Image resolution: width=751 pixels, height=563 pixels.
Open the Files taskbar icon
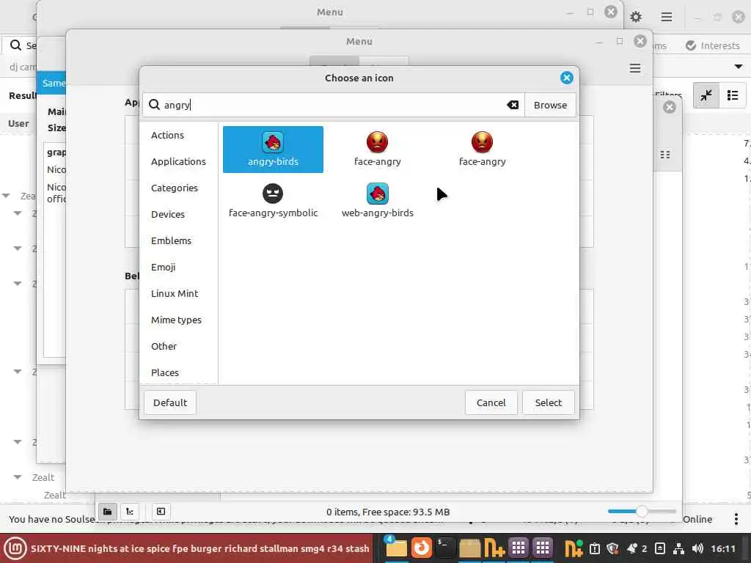(396, 548)
